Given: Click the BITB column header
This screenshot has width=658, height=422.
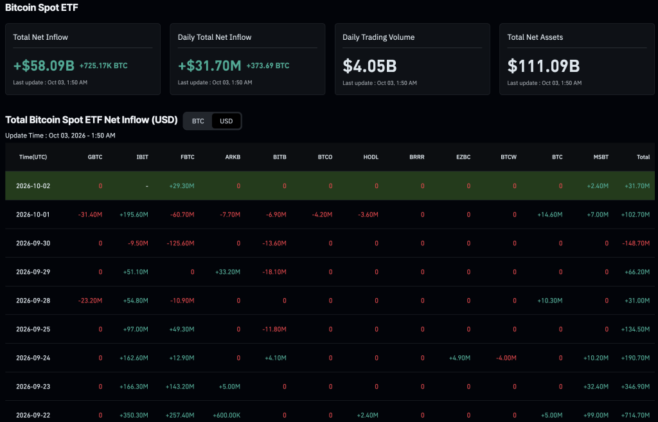Looking at the screenshot, I should coord(280,157).
